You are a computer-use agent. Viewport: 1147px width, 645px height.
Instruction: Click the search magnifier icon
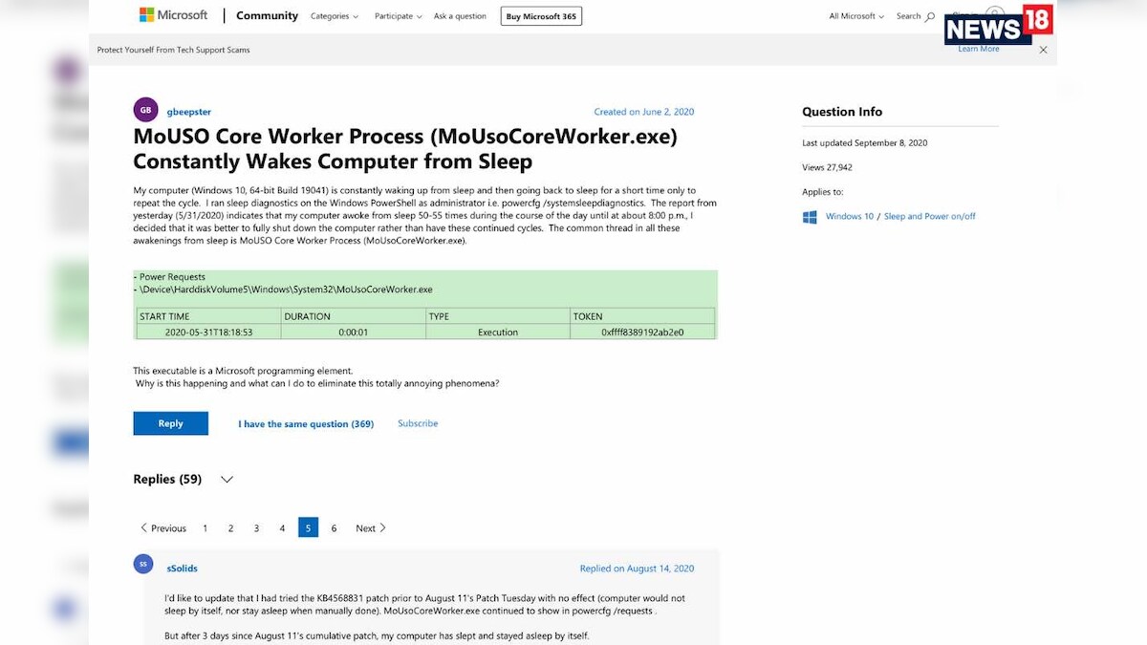930,16
